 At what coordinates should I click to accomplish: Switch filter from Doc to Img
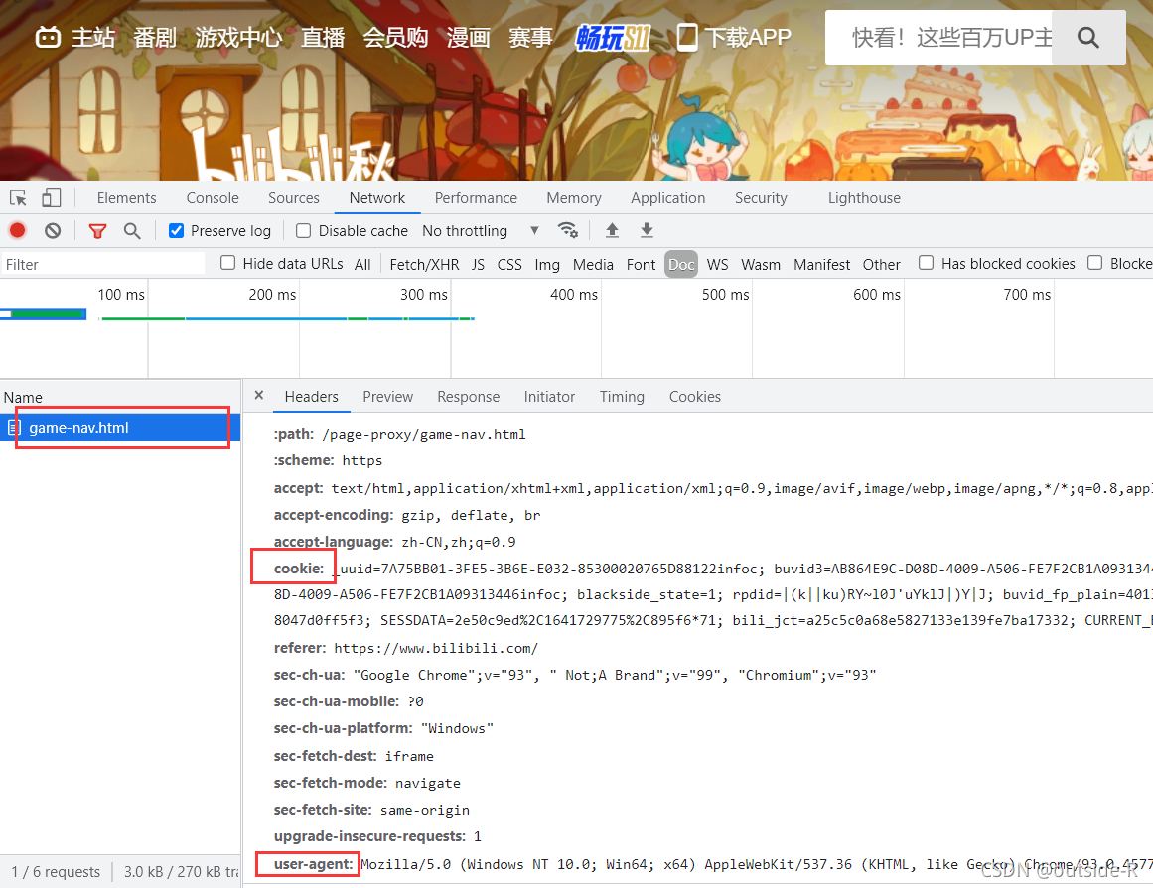point(547,264)
